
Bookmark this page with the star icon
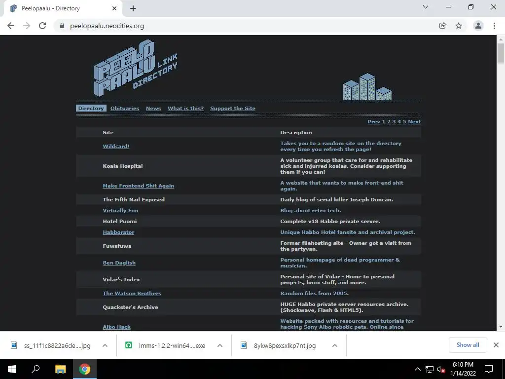[x=459, y=26]
